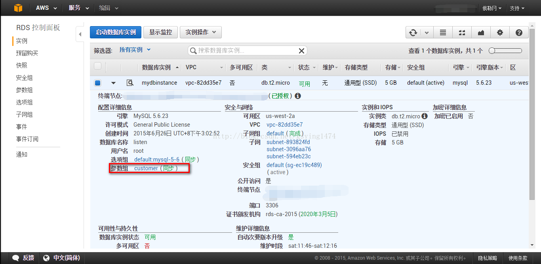Sort by 引擎 column header
The width and height of the screenshot is (541, 264).
[461, 67]
